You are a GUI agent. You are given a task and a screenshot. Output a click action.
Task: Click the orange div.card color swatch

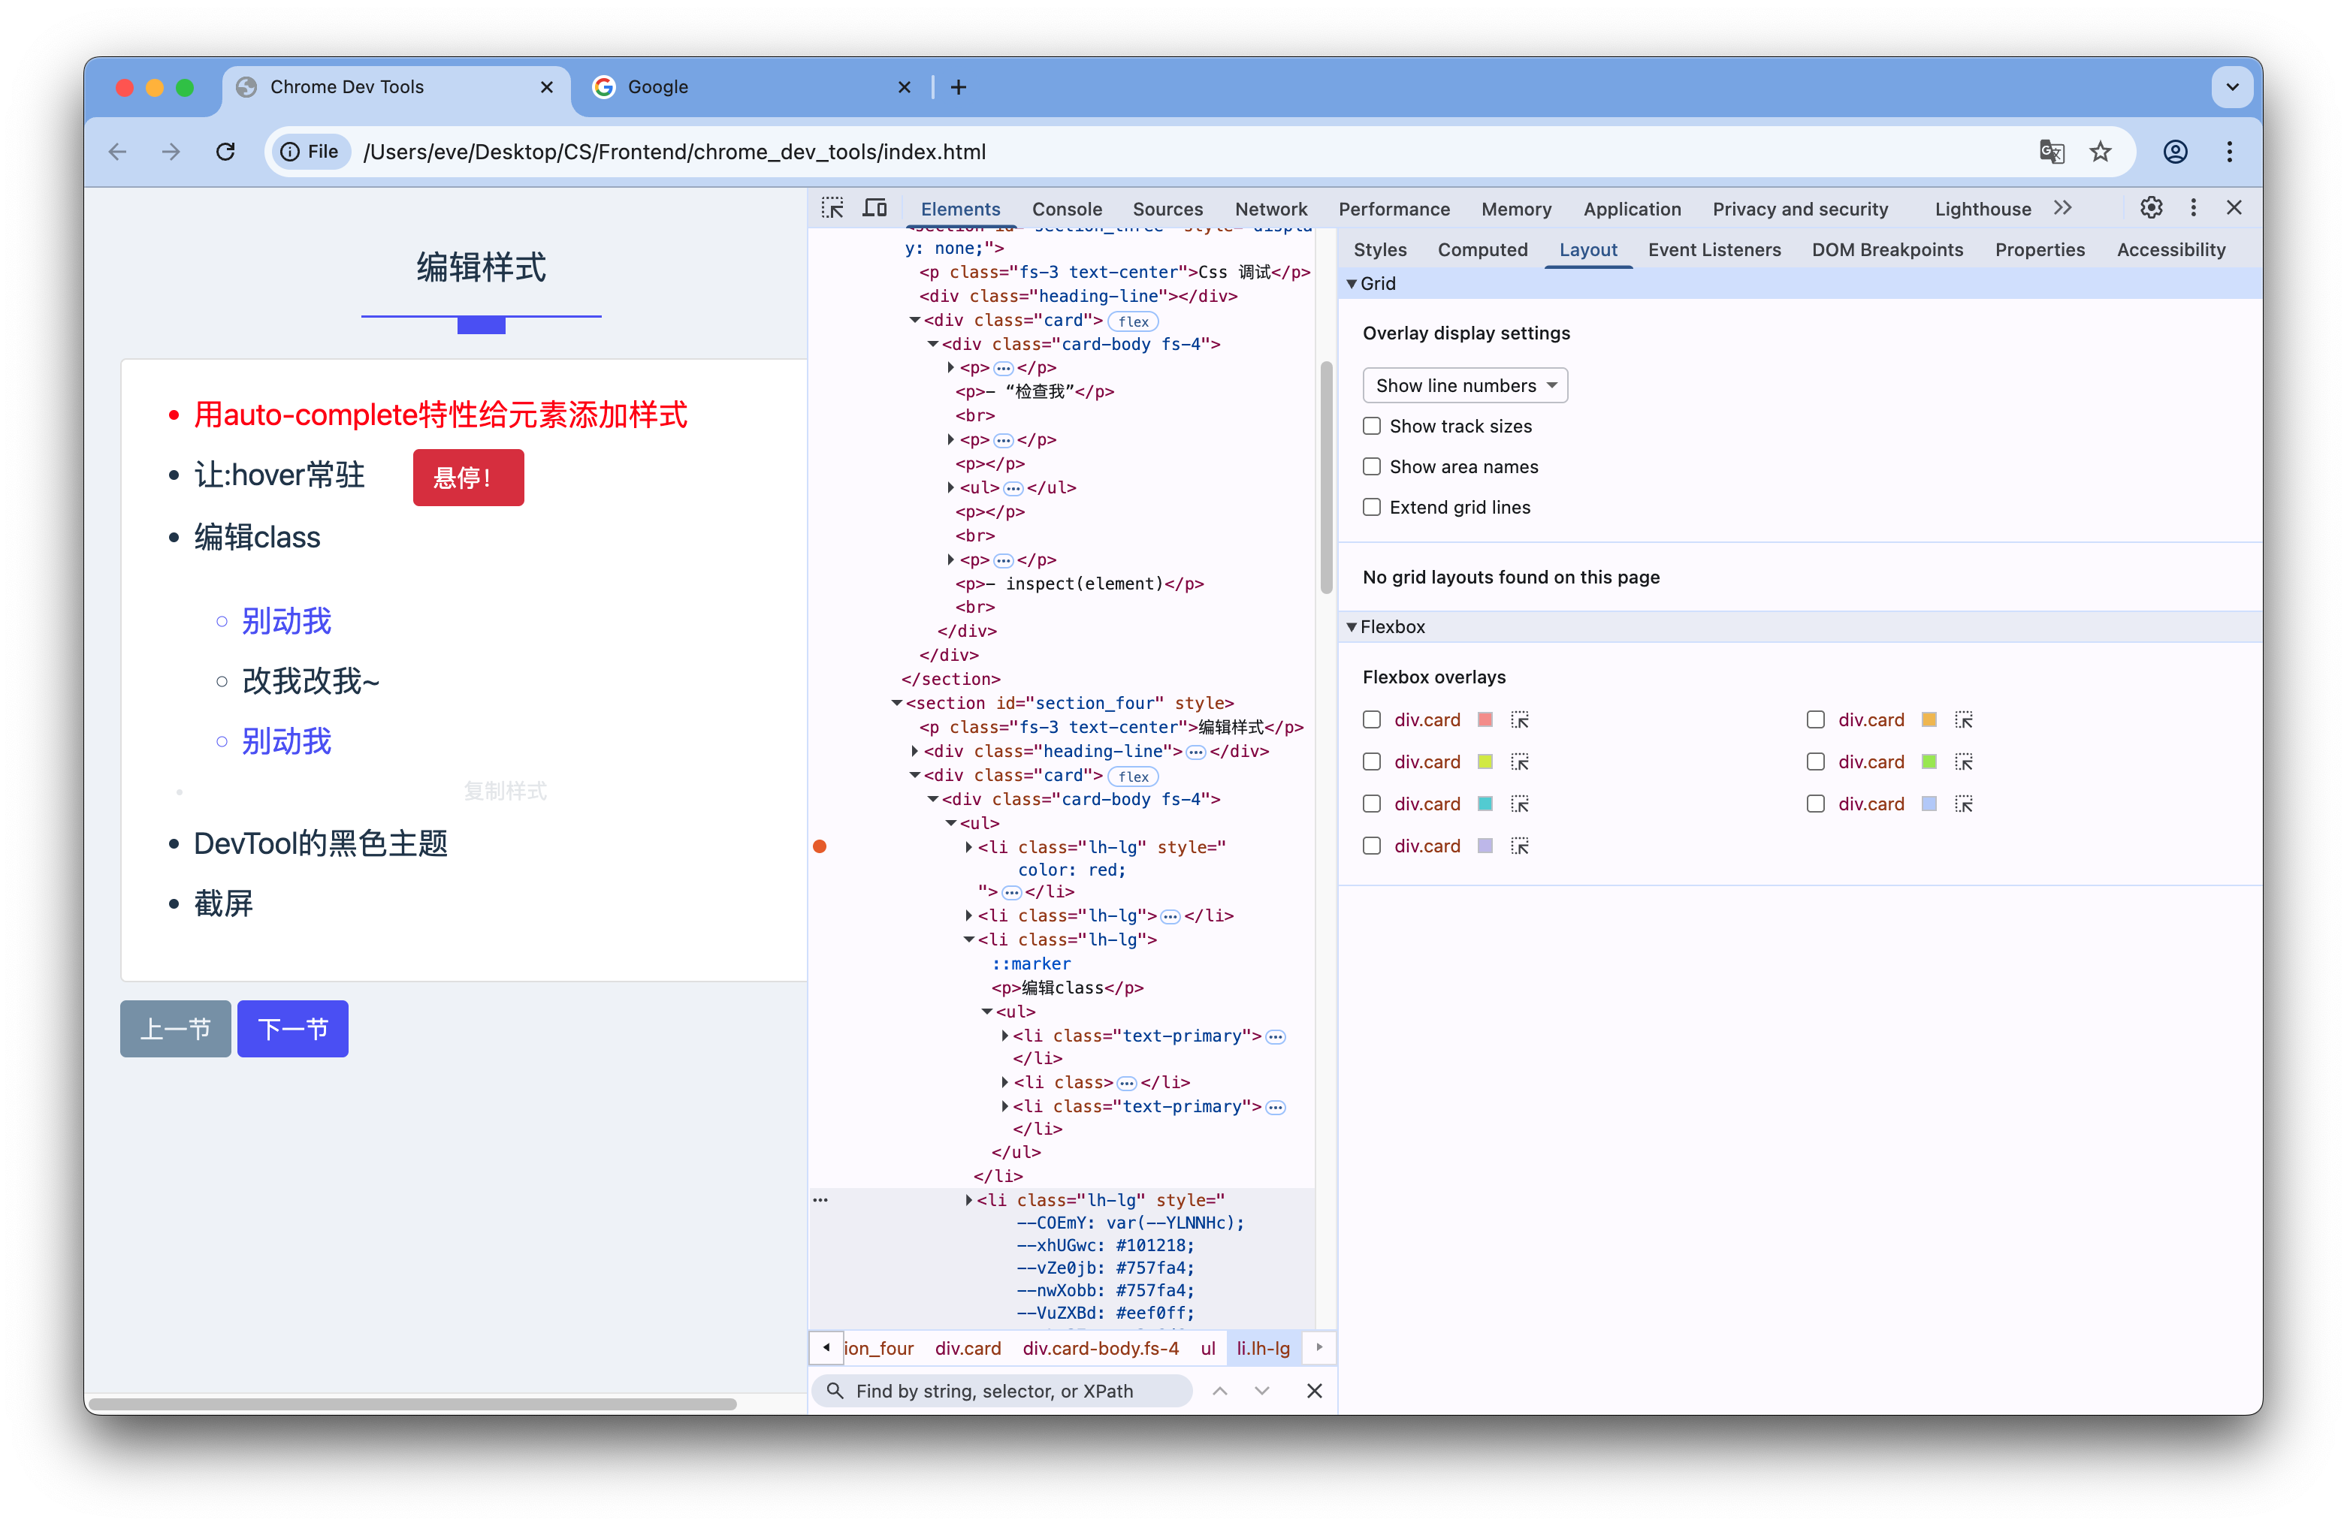1929,719
